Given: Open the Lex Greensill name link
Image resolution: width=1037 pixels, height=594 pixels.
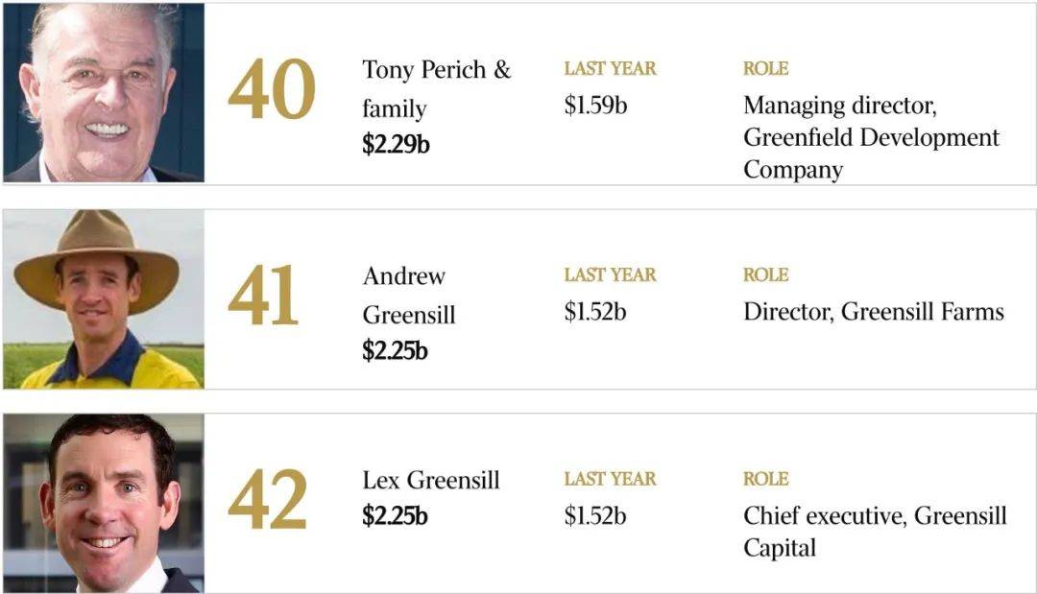Looking at the screenshot, I should pyautogui.click(x=430, y=481).
